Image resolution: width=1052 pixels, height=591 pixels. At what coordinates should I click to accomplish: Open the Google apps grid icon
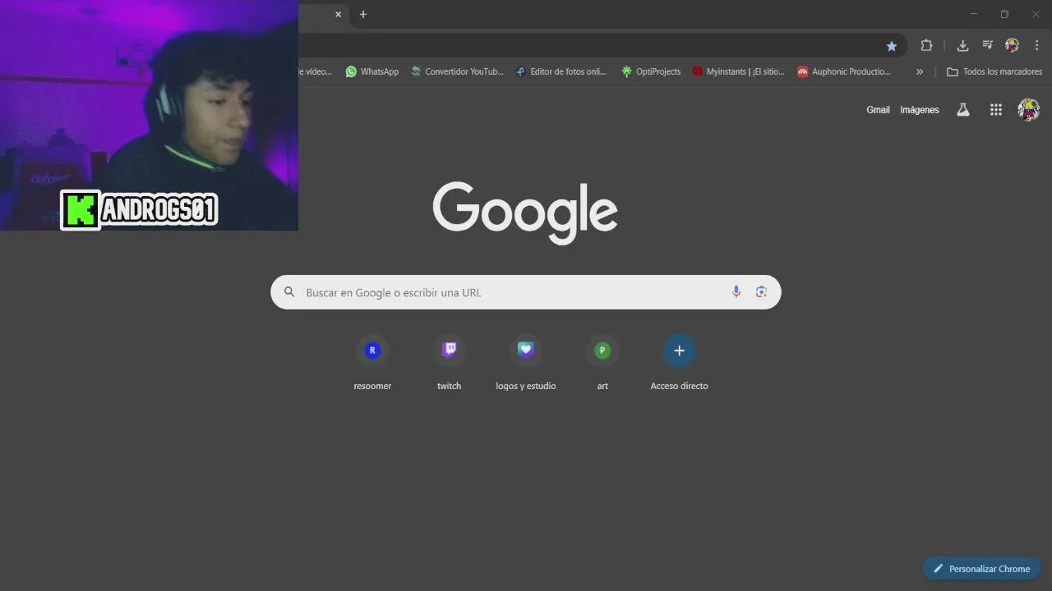[996, 110]
